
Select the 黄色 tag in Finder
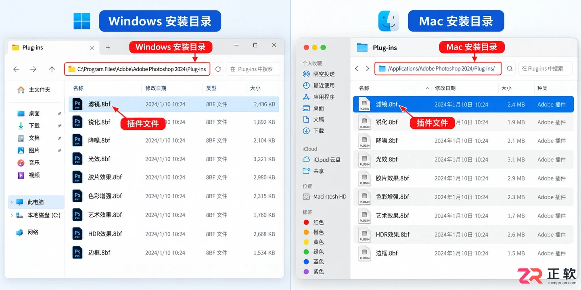[x=313, y=242]
